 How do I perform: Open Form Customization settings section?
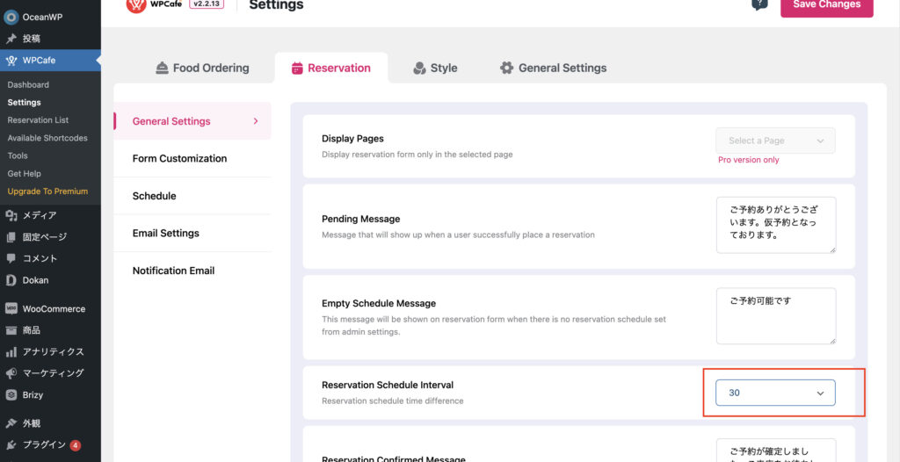click(179, 158)
